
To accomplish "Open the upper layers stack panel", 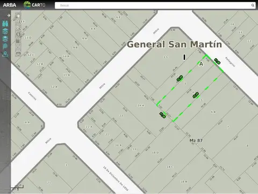I will coord(5,31).
